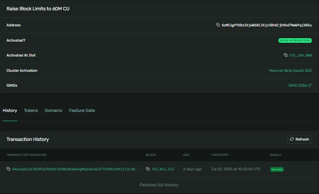Open slot 355,104,000 link
The image size is (319, 194).
(301, 55)
